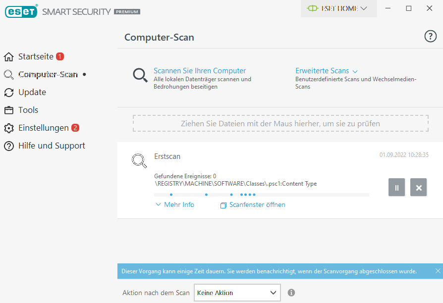Click the drag-and-drop file check area
The image size is (443, 303).
tap(280, 123)
